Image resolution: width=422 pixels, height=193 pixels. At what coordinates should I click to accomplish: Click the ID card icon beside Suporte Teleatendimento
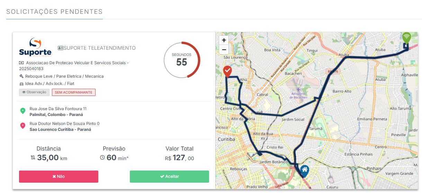(61, 48)
